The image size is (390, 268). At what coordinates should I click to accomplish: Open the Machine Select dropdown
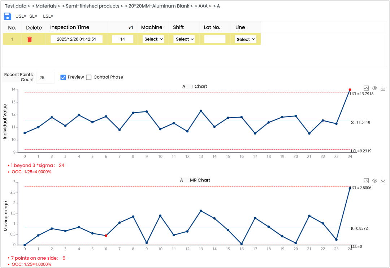pyautogui.click(x=153, y=39)
